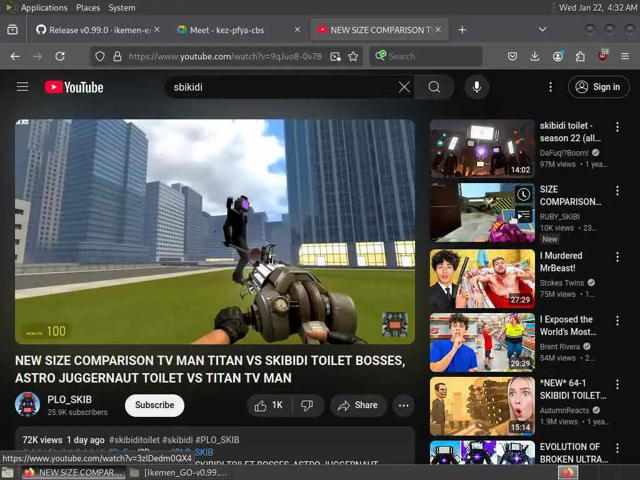The height and width of the screenshot is (480, 640).
Task: Open tracking protection shield panel
Action: (100, 56)
